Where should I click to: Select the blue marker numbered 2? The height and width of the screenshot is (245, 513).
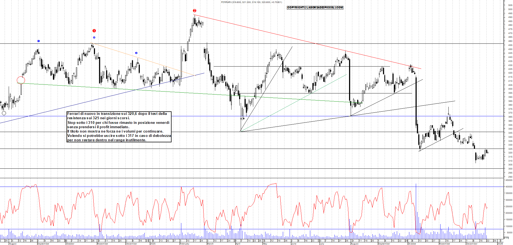click(136, 53)
